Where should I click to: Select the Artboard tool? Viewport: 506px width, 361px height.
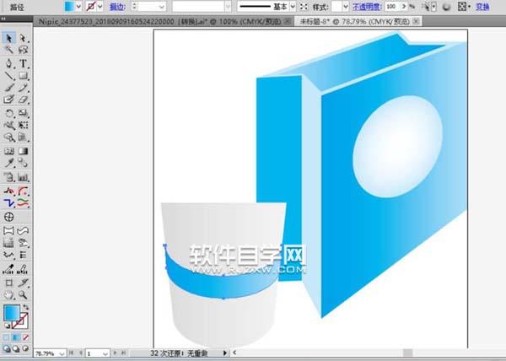[x=8, y=283]
